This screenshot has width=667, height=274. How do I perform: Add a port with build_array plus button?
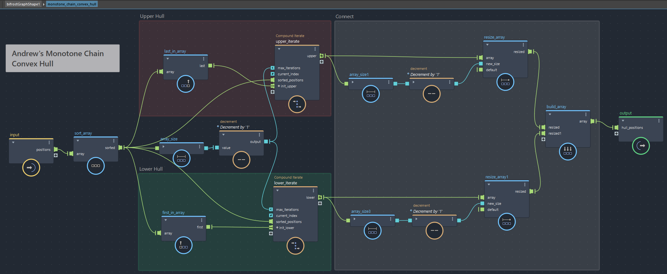(543, 139)
